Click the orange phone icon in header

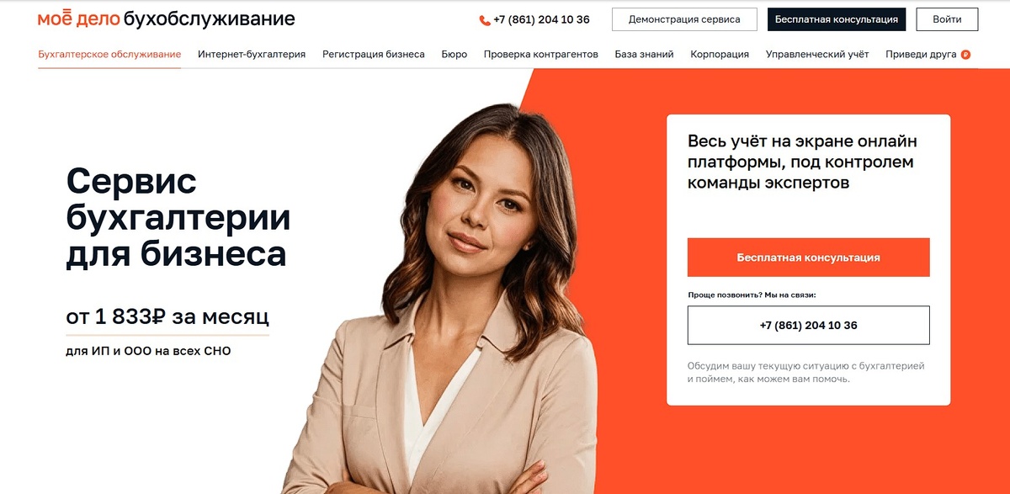pyautogui.click(x=485, y=19)
